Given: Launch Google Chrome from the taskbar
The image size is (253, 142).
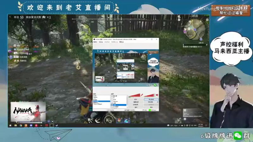Looking at the screenshot, I should coord(21,125).
